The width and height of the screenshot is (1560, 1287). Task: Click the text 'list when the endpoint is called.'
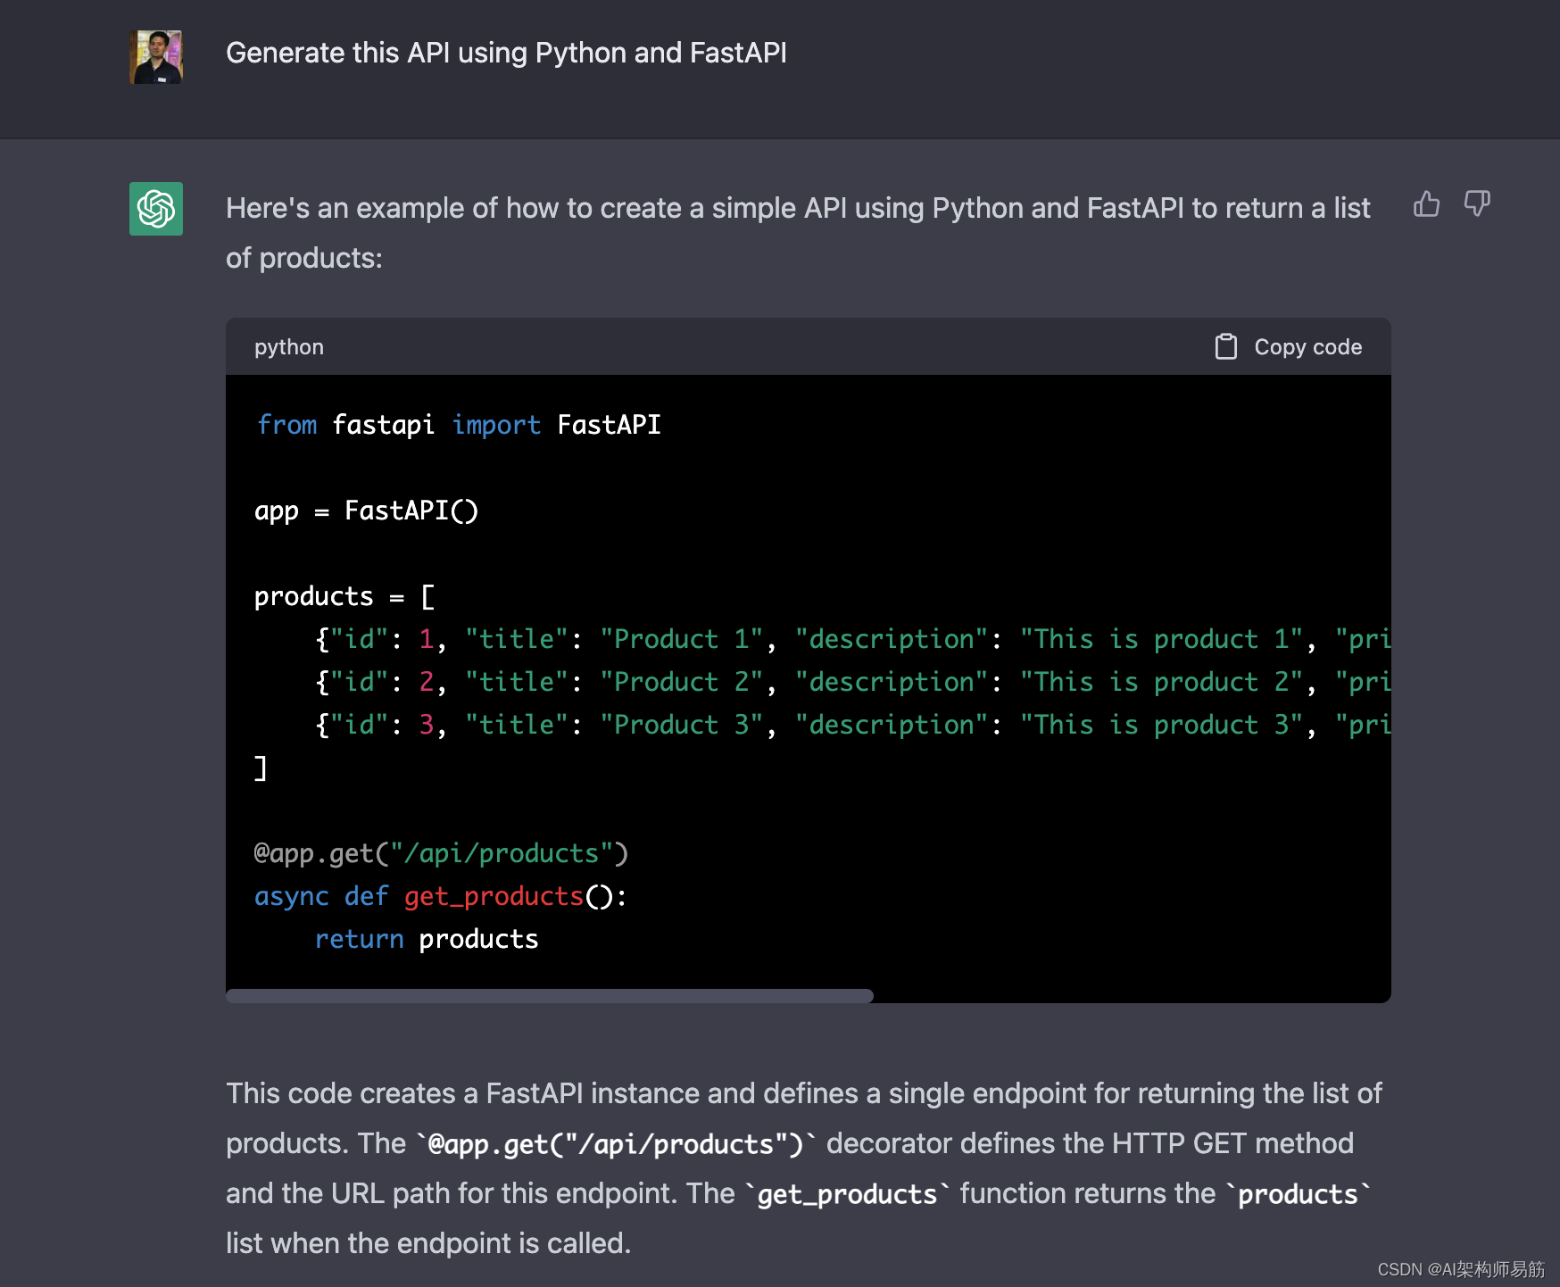tap(428, 1243)
